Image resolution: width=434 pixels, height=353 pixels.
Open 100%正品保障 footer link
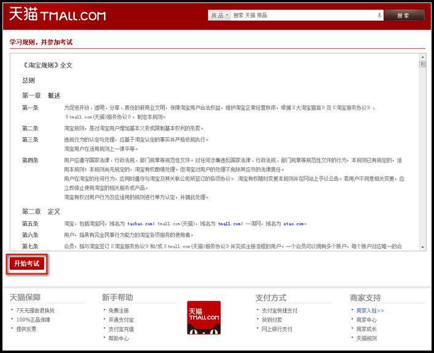click(x=33, y=320)
